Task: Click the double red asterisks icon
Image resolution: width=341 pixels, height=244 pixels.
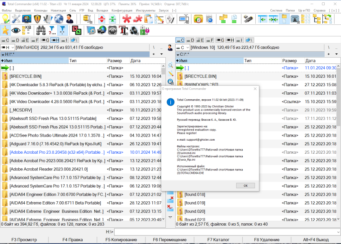Action: click(x=137, y=19)
